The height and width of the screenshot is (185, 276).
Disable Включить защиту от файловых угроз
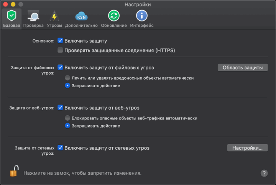point(60,67)
